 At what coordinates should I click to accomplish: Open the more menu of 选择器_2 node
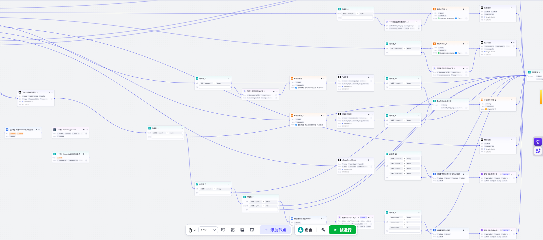[x=229, y=79]
